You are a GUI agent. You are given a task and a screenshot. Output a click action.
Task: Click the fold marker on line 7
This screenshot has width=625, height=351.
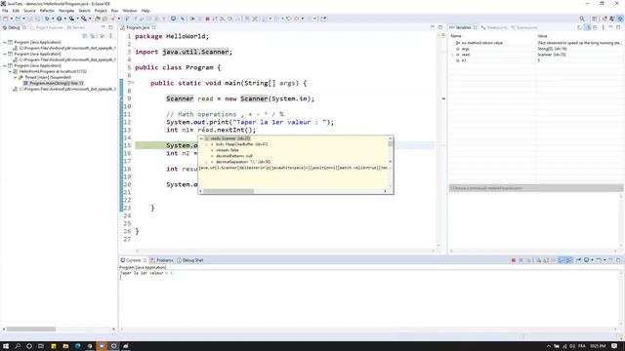point(133,83)
